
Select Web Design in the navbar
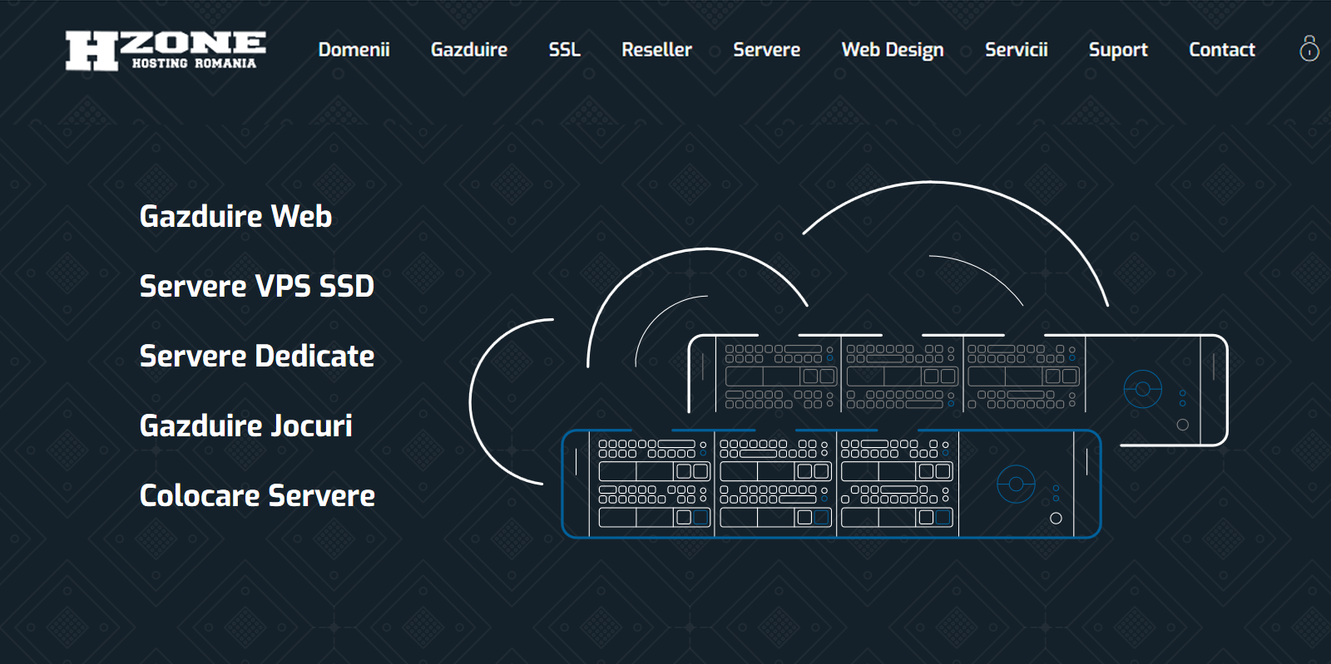click(892, 50)
